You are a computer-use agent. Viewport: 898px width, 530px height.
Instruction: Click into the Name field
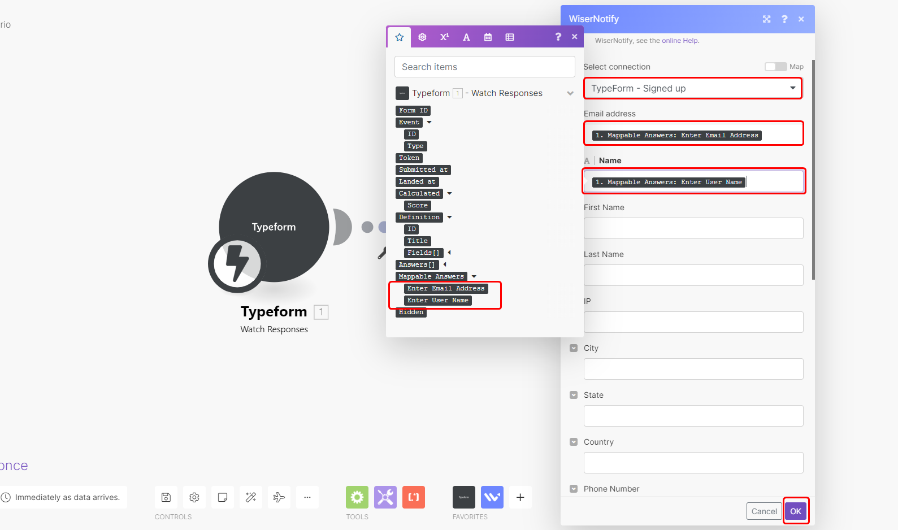click(x=693, y=181)
